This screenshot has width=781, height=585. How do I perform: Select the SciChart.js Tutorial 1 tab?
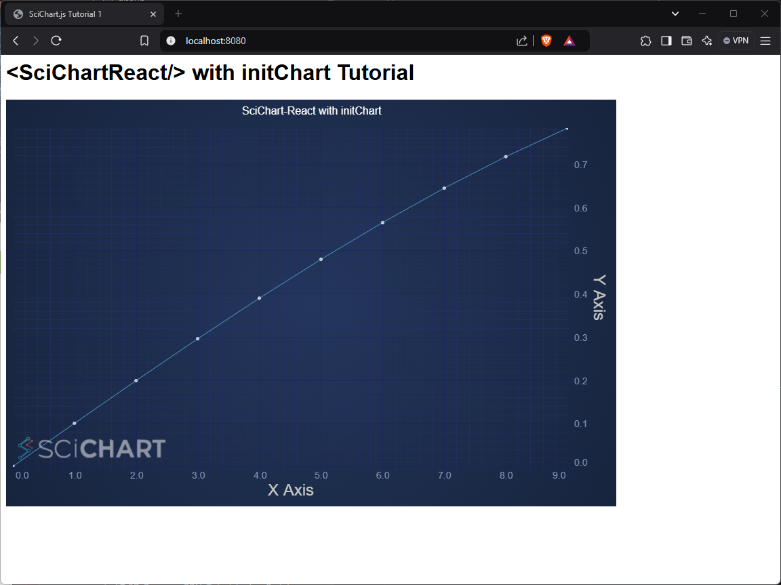[75, 14]
